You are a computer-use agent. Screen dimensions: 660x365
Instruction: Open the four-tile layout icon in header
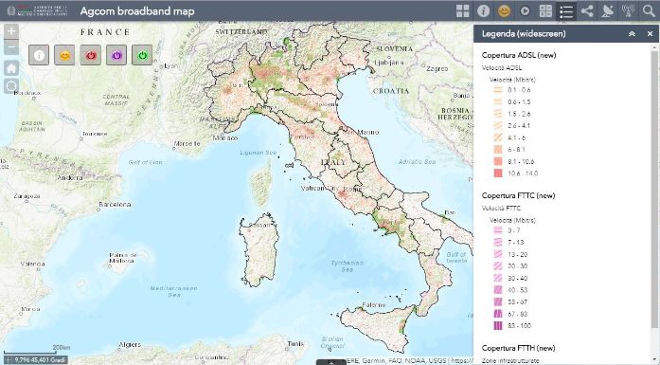coord(545,11)
